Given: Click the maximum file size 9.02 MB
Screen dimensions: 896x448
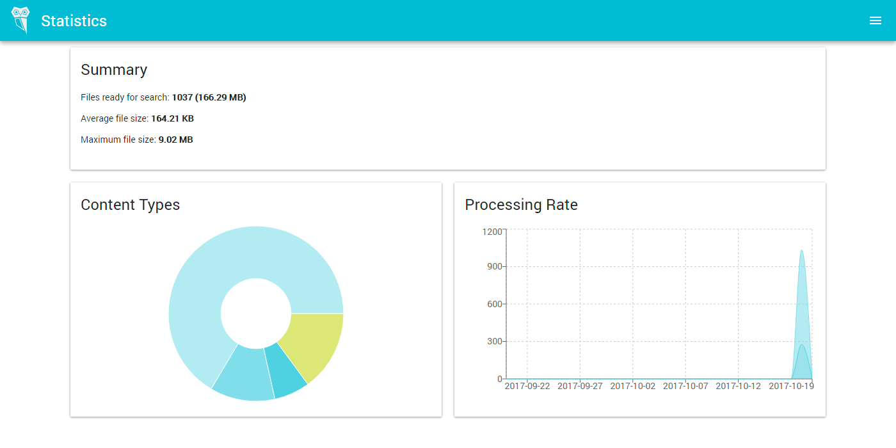Looking at the screenshot, I should coord(176,140).
